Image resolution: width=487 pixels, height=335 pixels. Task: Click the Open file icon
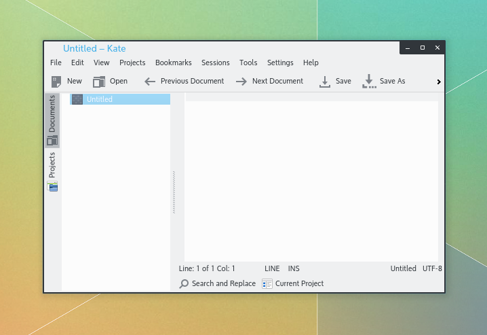click(99, 82)
